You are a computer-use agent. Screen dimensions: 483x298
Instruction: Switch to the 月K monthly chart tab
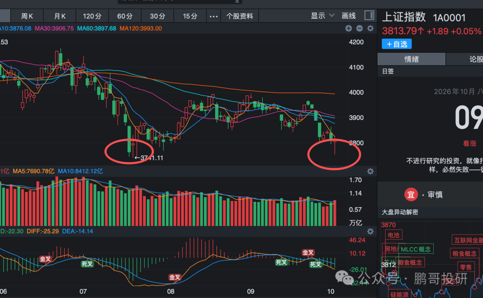60,16
